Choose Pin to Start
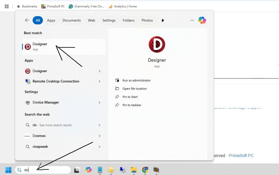Viewport: 279px width, 175px height. click(130, 97)
